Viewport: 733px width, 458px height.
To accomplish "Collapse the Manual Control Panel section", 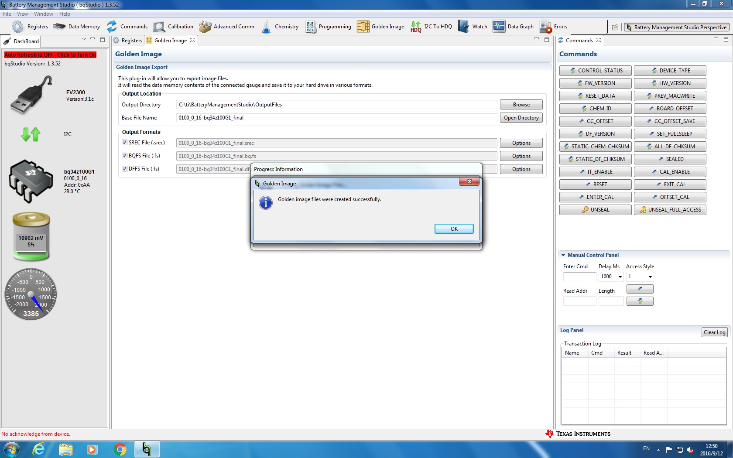I will 563,255.
